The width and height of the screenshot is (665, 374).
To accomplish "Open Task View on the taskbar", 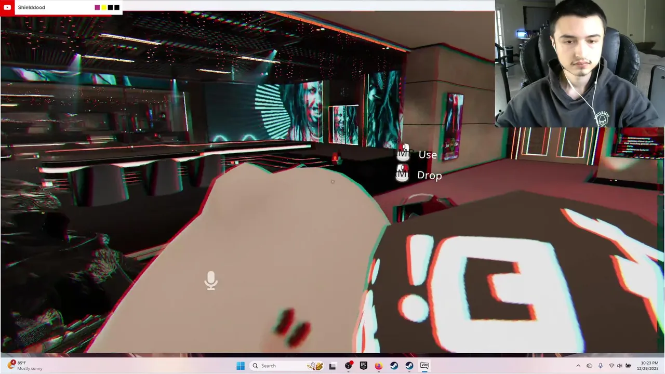I will 332,366.
